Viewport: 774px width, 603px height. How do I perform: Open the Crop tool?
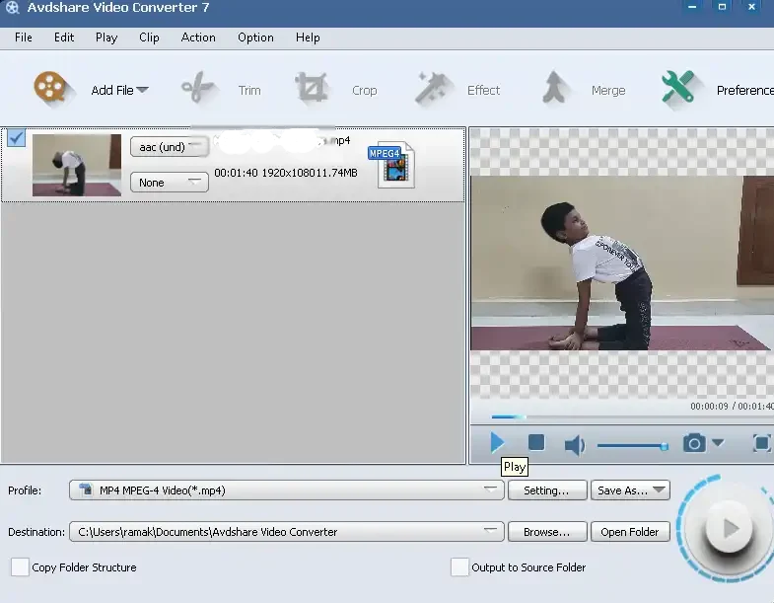click(312, 89)
